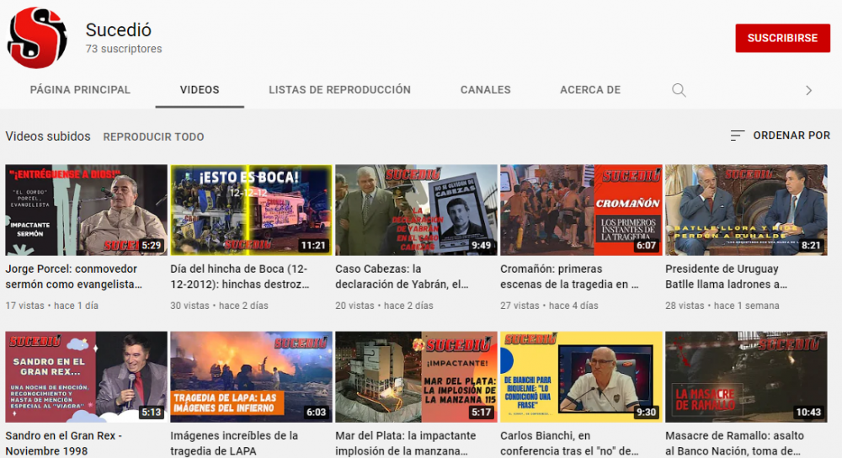Open the Ordenar por sort menu

[x=780, y=136]
